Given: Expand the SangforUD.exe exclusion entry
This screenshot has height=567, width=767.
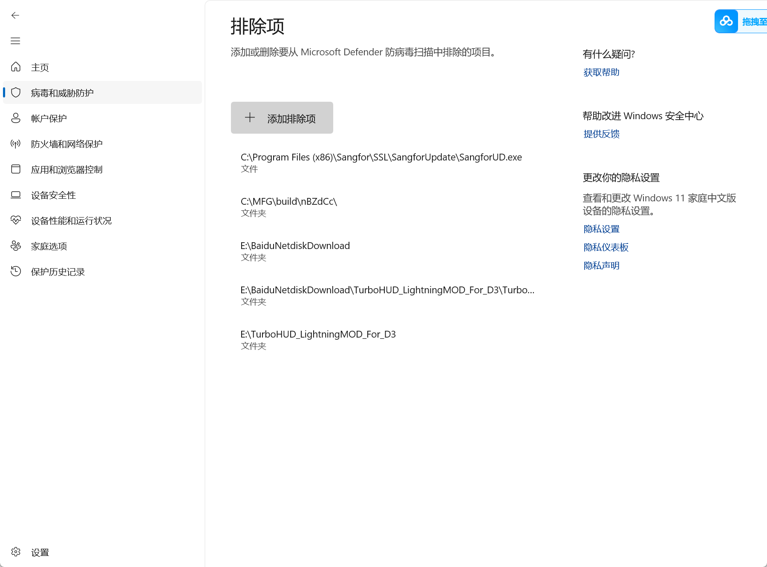Looking at the screenshot, I should [381, 163].
